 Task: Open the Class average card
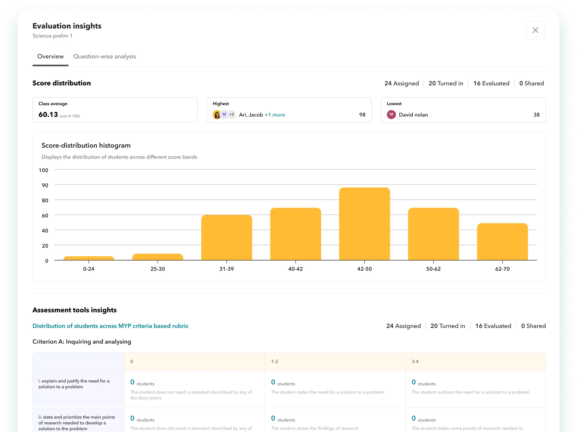pyautogui.click(x=115, y=110)
